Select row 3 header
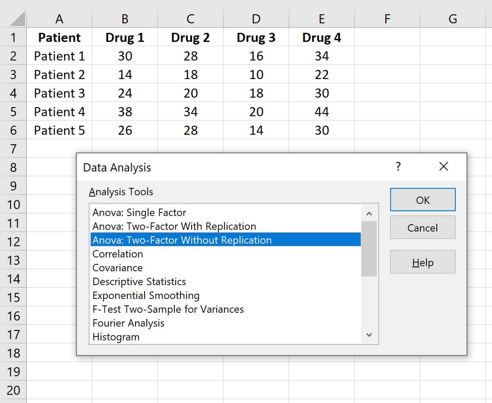This screenshot has width=492, height=403. [13, 74]
